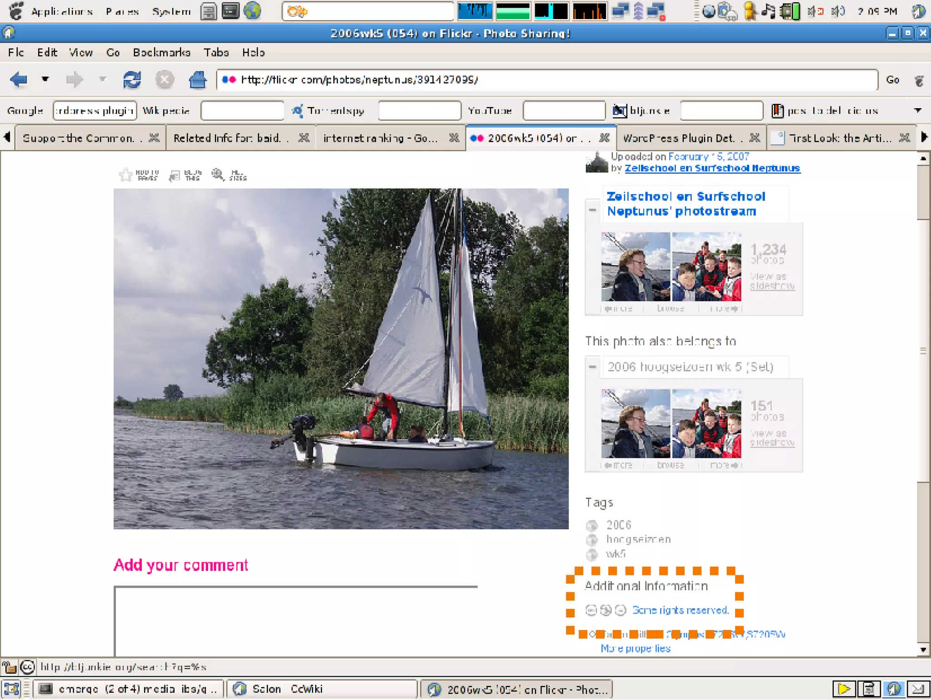Click the Creative Commons status bar icon
The width and height of the screenshot is (931, 700).
tap(28, 667)
